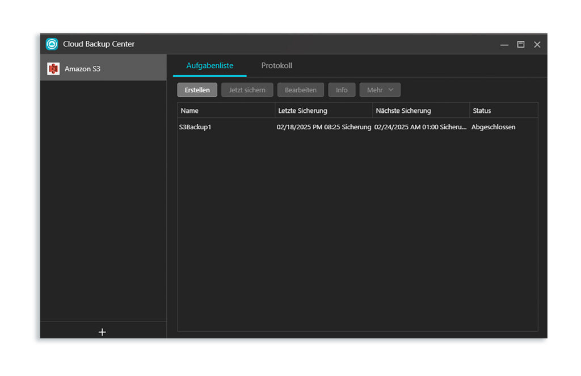Click the Erstellen button
This screenshot has height=376, width=581.
point(197,90)
